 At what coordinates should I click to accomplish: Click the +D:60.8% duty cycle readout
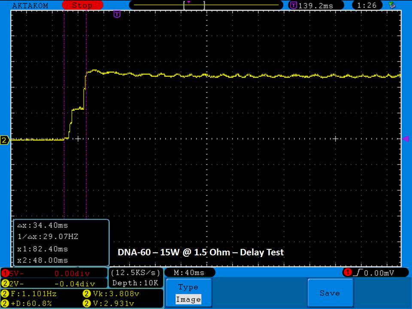click(30, 303)
